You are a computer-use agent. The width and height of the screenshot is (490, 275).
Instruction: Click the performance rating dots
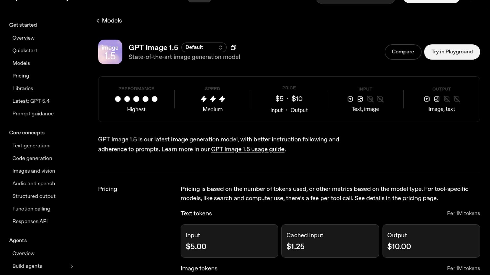136,99
